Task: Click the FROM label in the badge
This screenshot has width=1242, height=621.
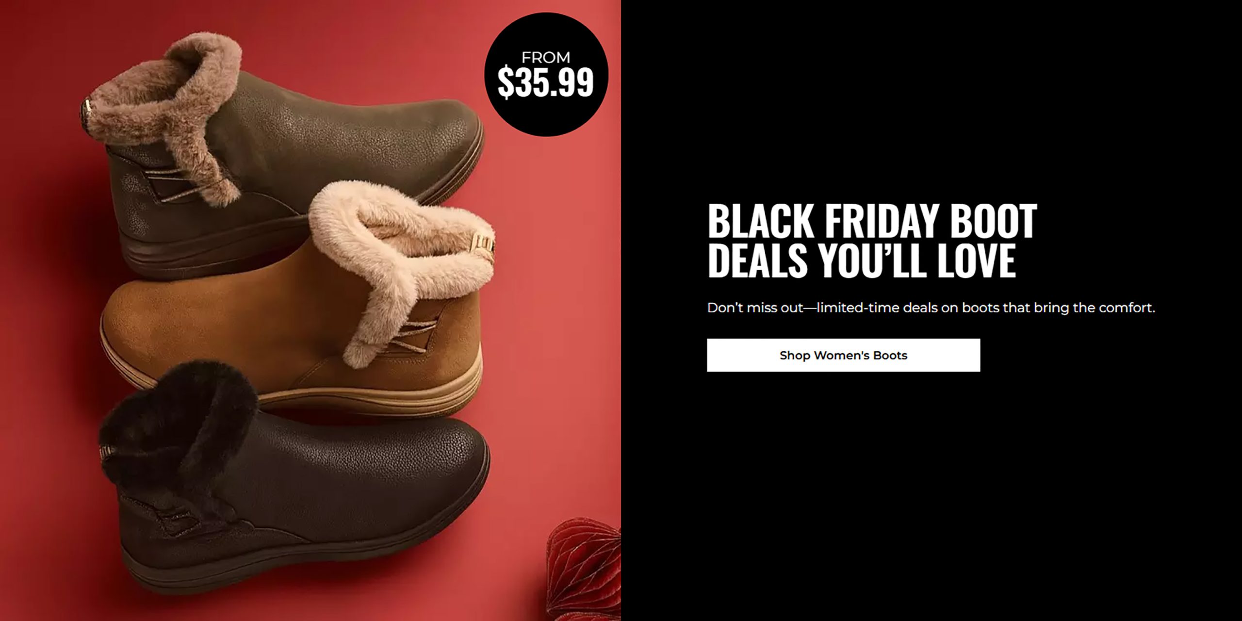Action: point(546,57)
